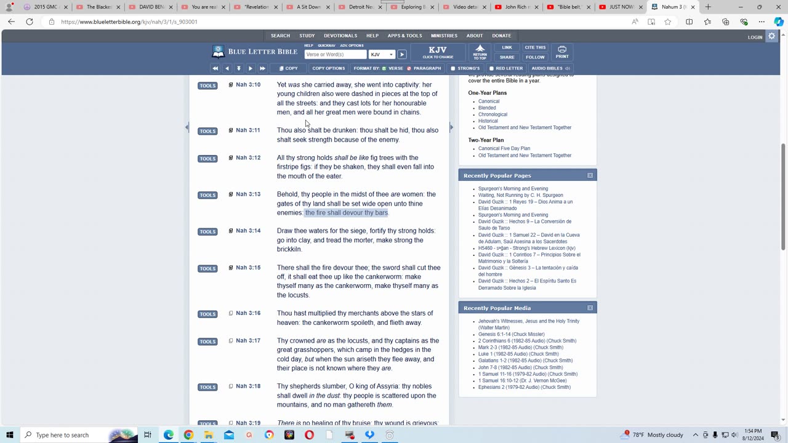
Task: Toggle verse checkbox for Nah 3:17
Action: pyautogui.click(x=231, y=341)
